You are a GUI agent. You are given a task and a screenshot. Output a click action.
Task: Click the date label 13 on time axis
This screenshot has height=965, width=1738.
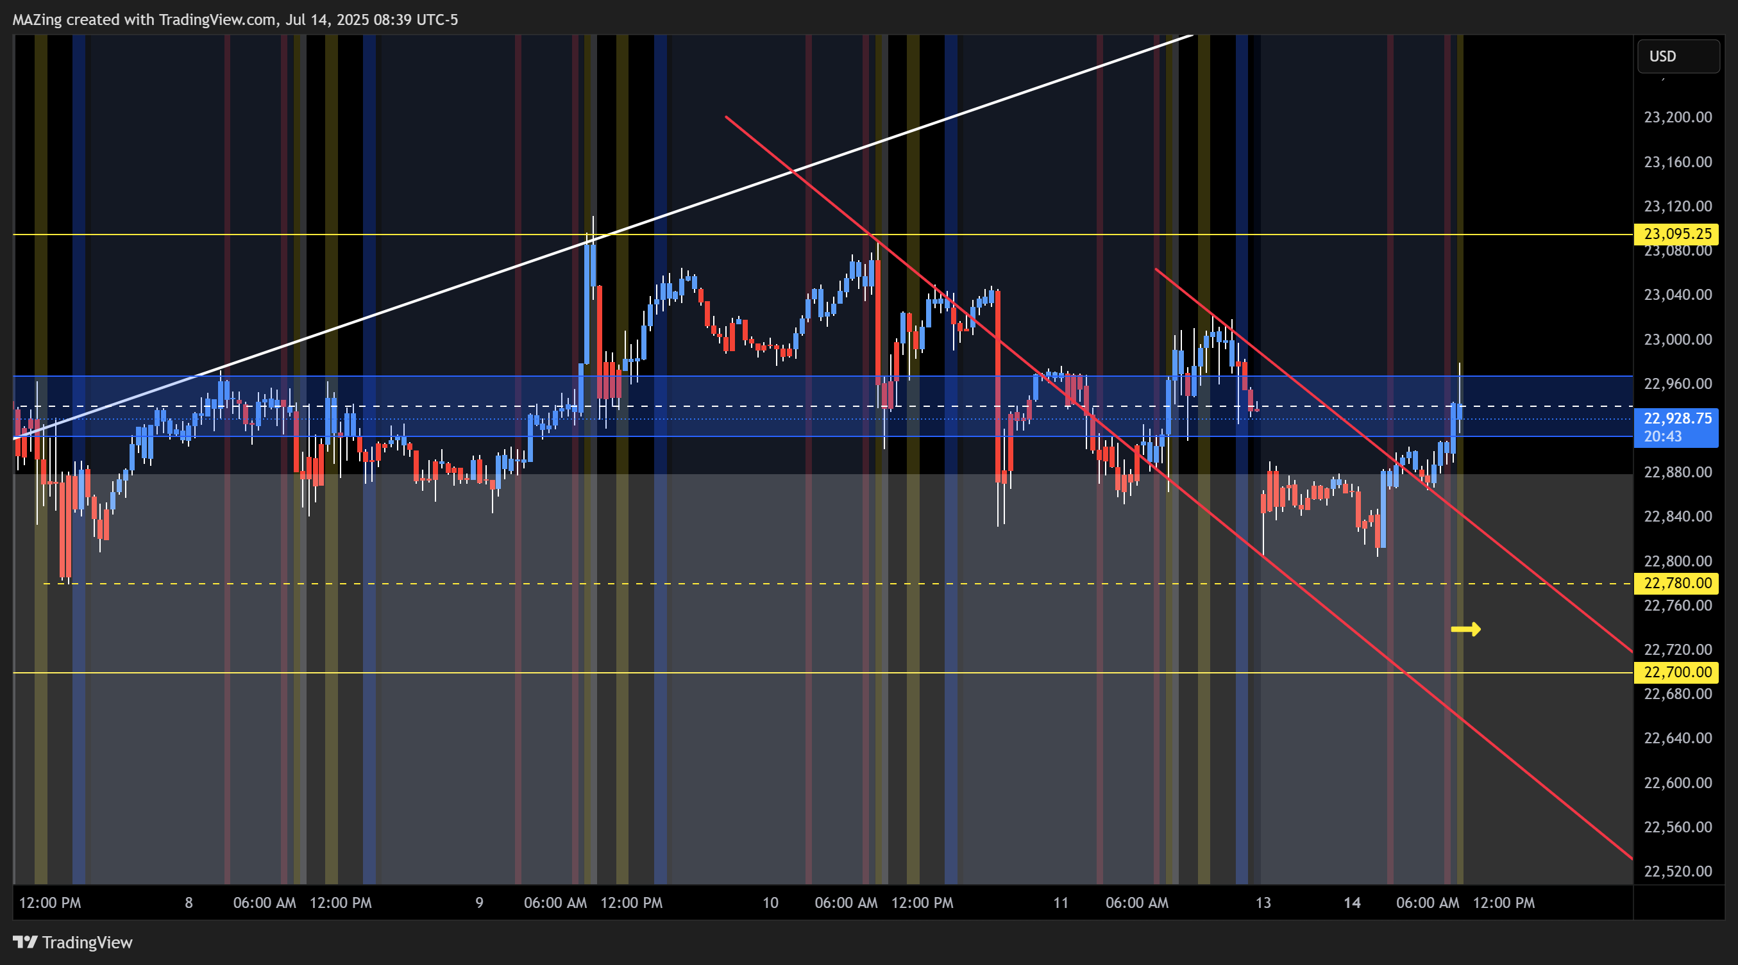point(1263,902)
